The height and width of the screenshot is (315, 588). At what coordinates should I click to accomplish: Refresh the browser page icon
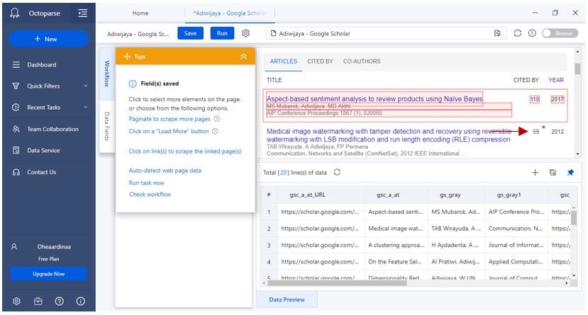517,33
